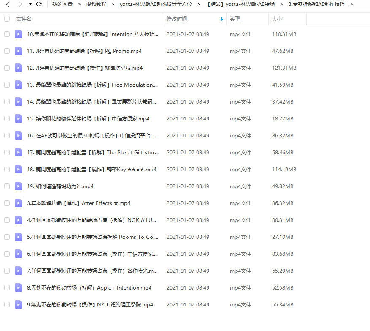Screen dimensions: 370x331
Task: Navigate to 视频教程 breadcrumb folder
Action: 96,4
